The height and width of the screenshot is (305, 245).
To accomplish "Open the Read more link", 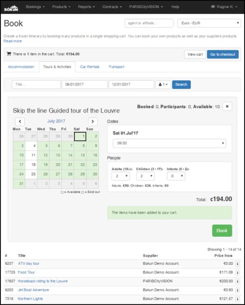I will (x=12, y=41).
